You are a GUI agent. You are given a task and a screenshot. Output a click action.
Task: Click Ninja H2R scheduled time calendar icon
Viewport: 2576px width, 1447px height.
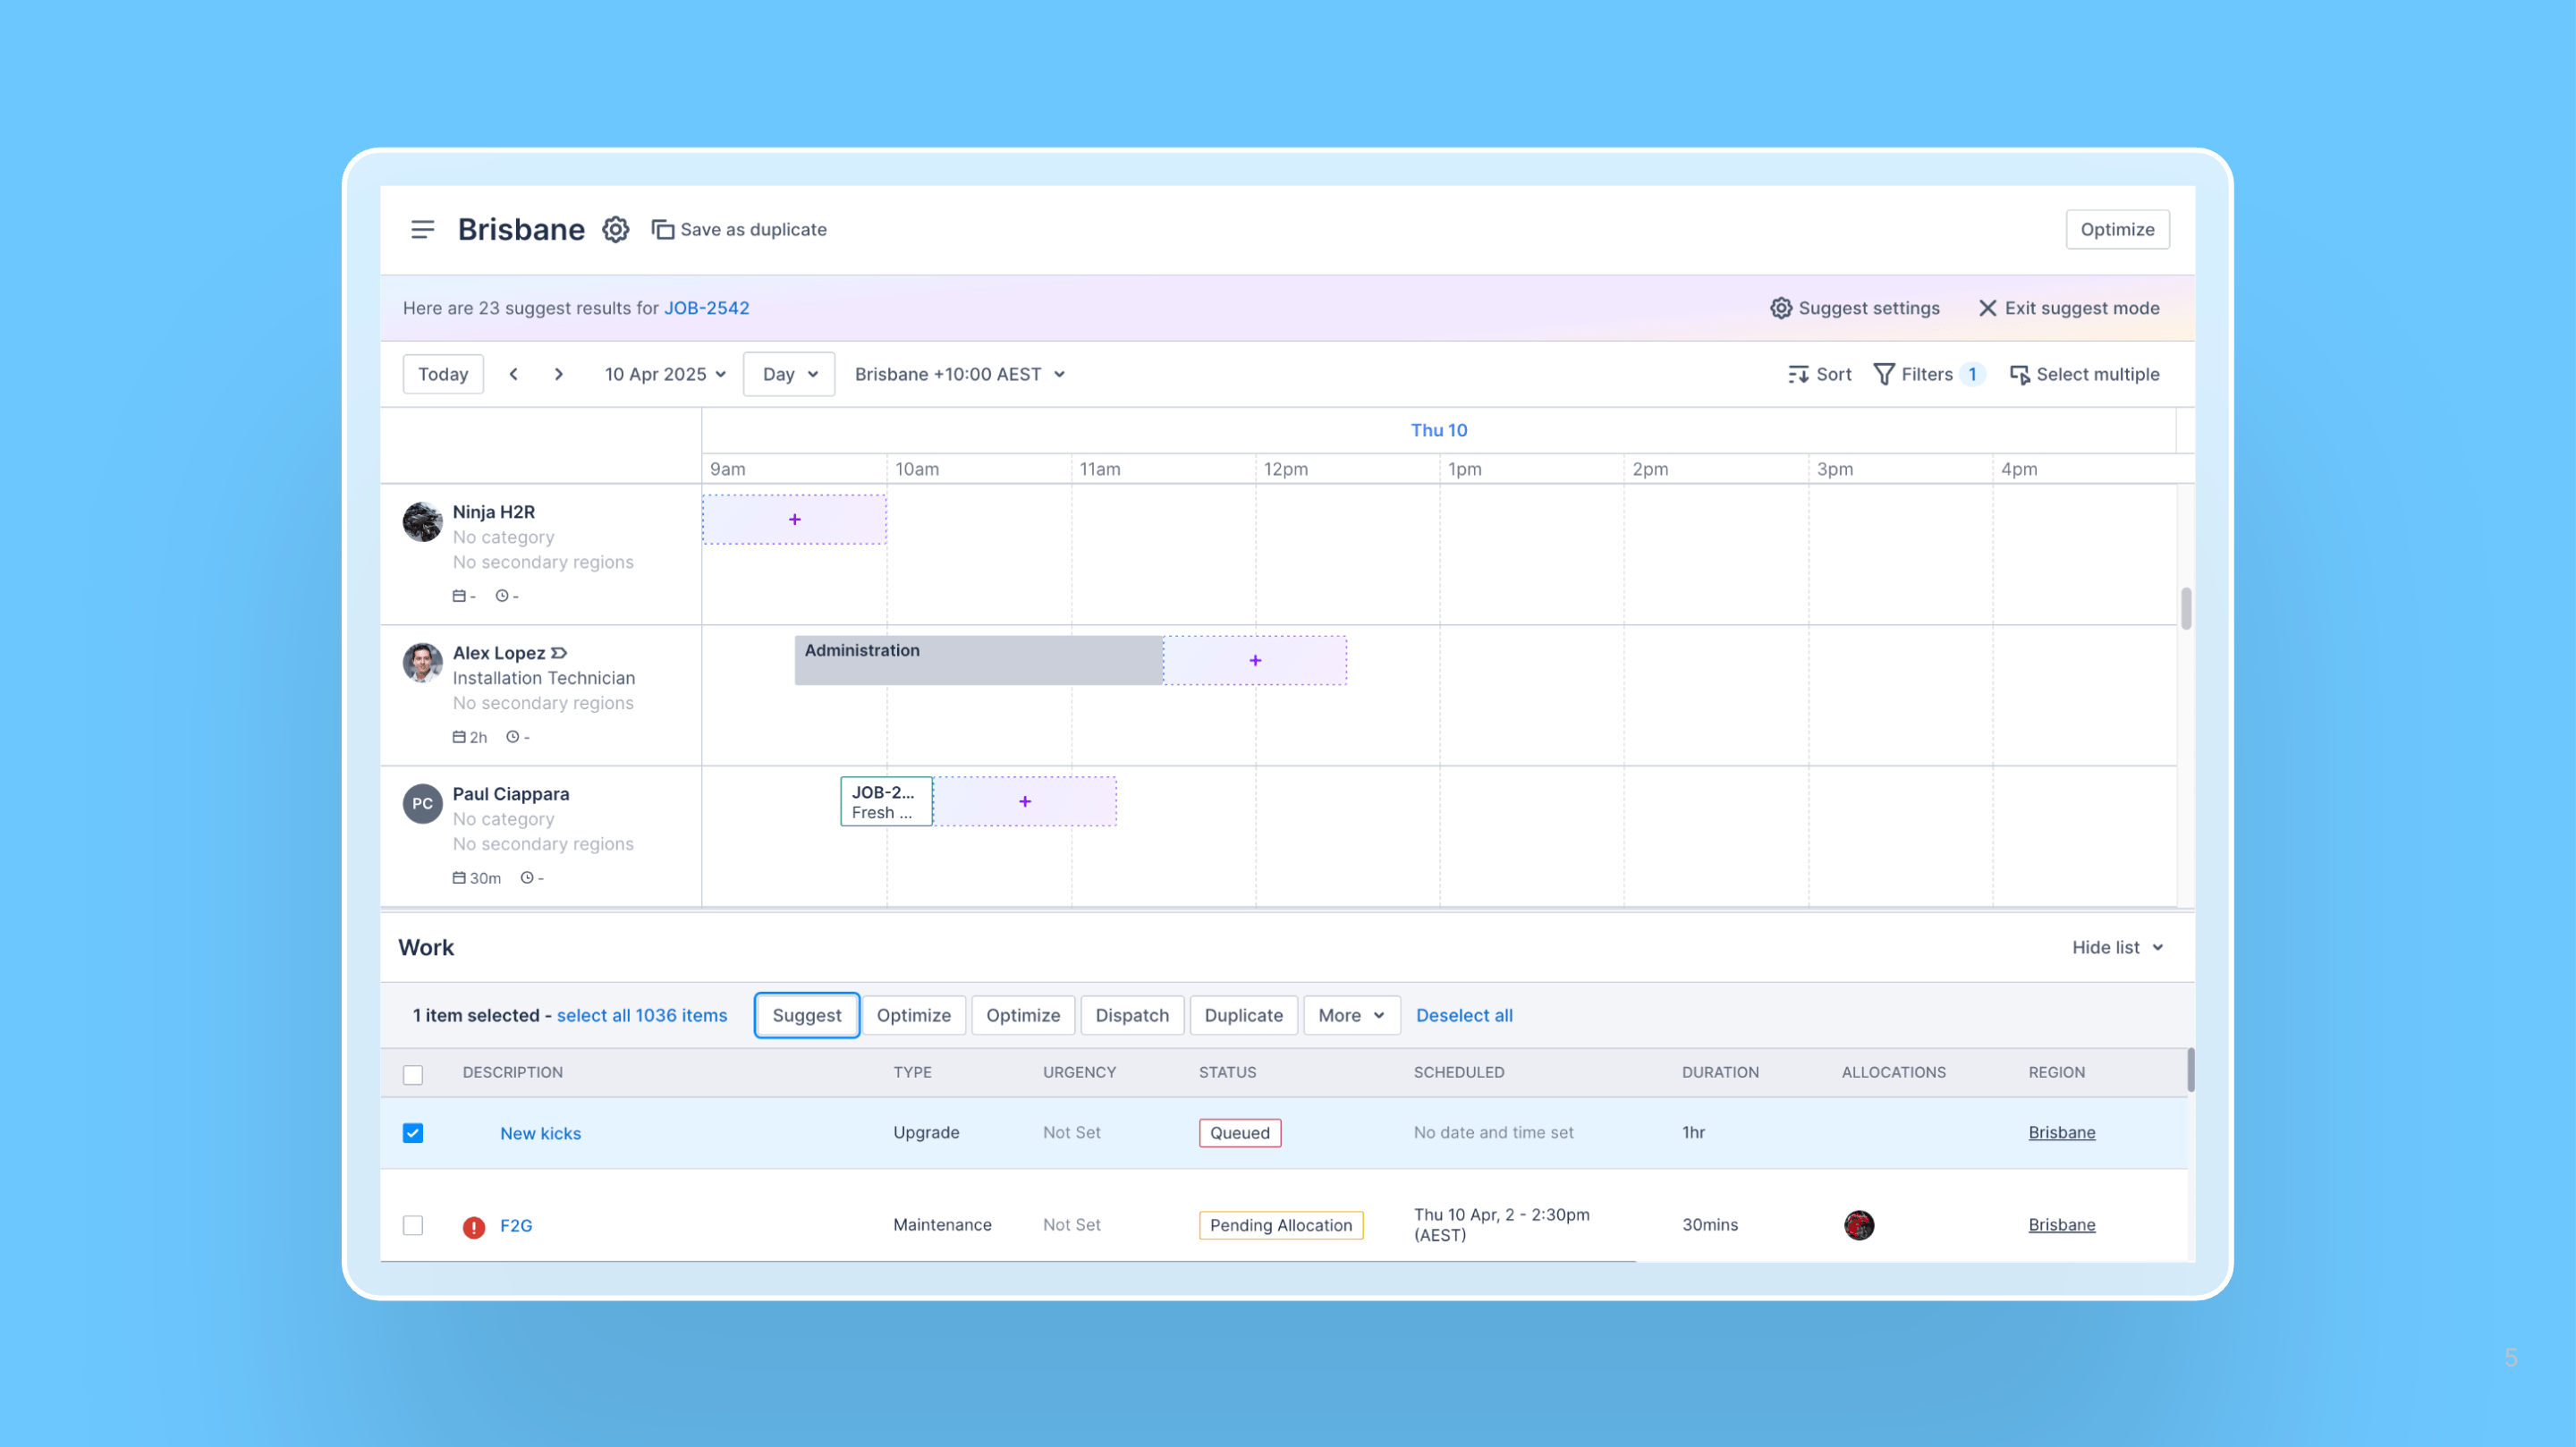pos(459,596)
